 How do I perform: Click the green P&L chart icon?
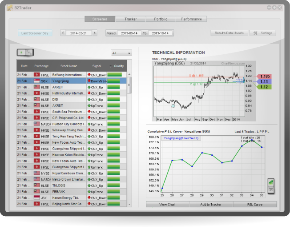coord(270,182)
